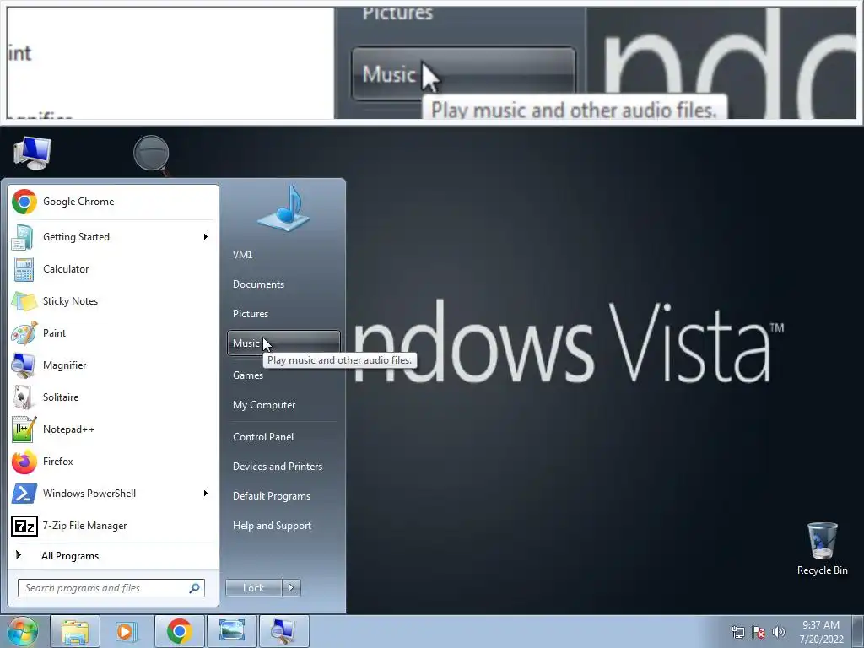Click the Sticky Notes label text
The image size is (864, 648).
click(x=71, y=301)
